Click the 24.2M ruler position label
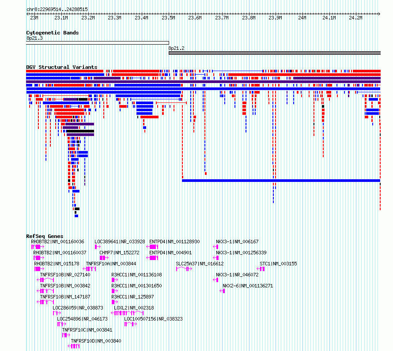393x351 pixels. (355, 18)
